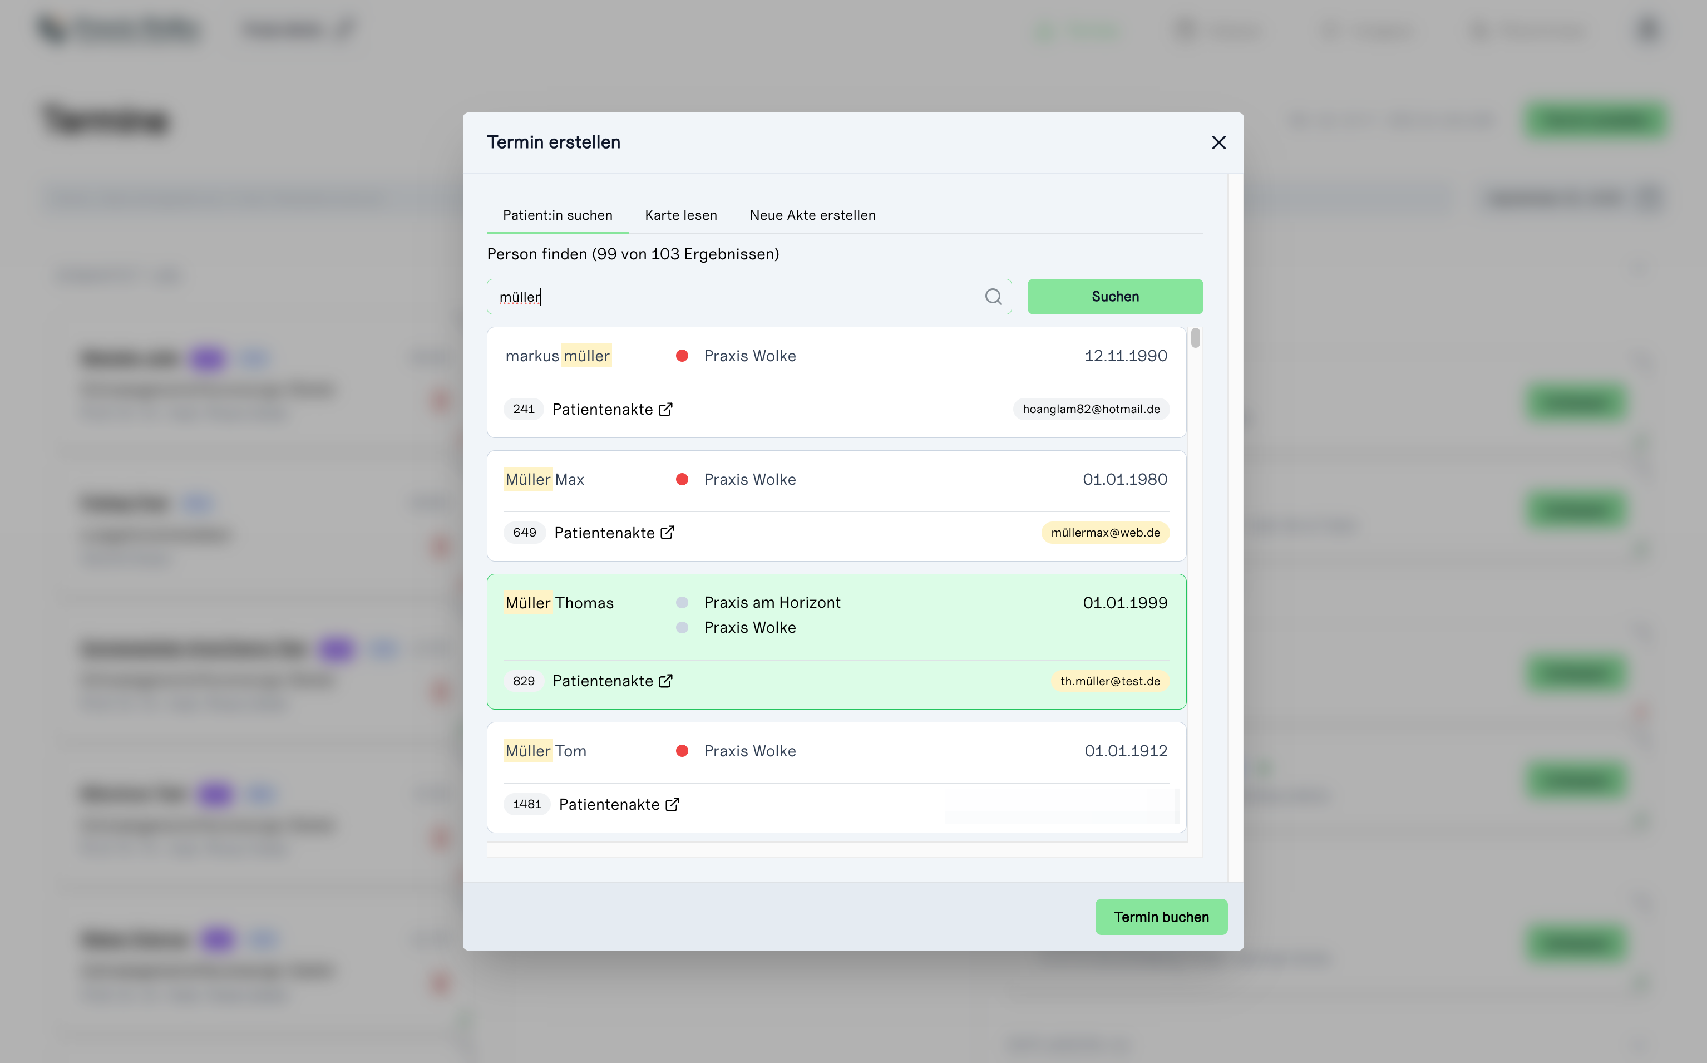Image resolution: width=1707 pixels, height=1063 pixels.
Task: Click Praxis Wolke label in Müller Tom card
Action: pos(750,751)
